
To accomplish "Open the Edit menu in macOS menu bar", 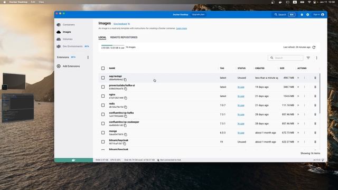I will pos(33,2).
